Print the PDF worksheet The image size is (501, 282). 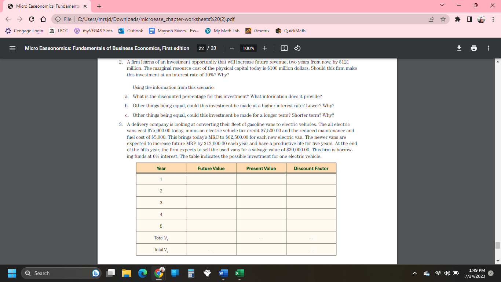[x=473, y=48]
